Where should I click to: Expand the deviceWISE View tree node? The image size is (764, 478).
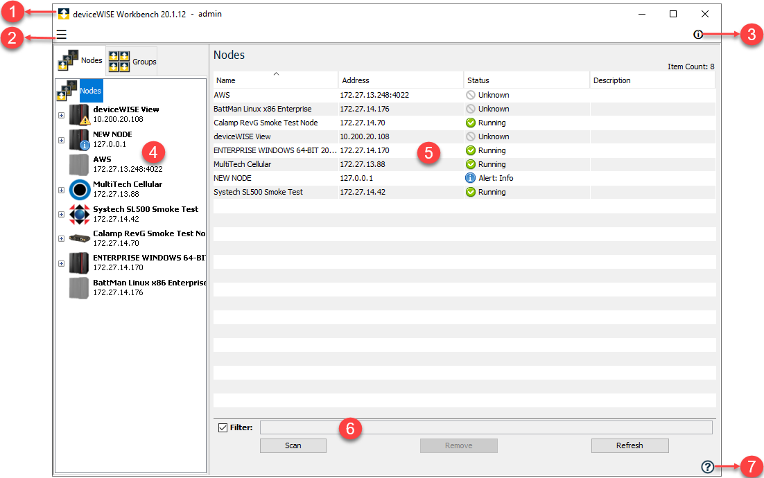62,116
